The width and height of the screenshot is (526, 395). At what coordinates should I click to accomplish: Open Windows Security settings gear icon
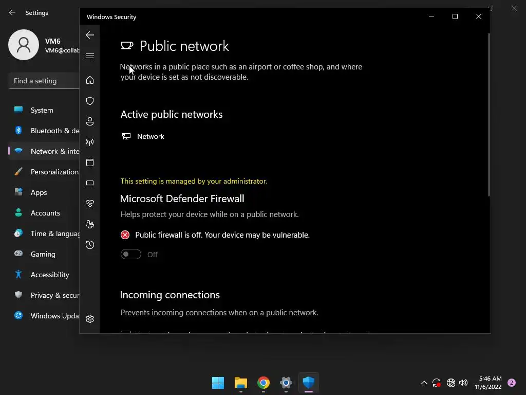(89, 319)
